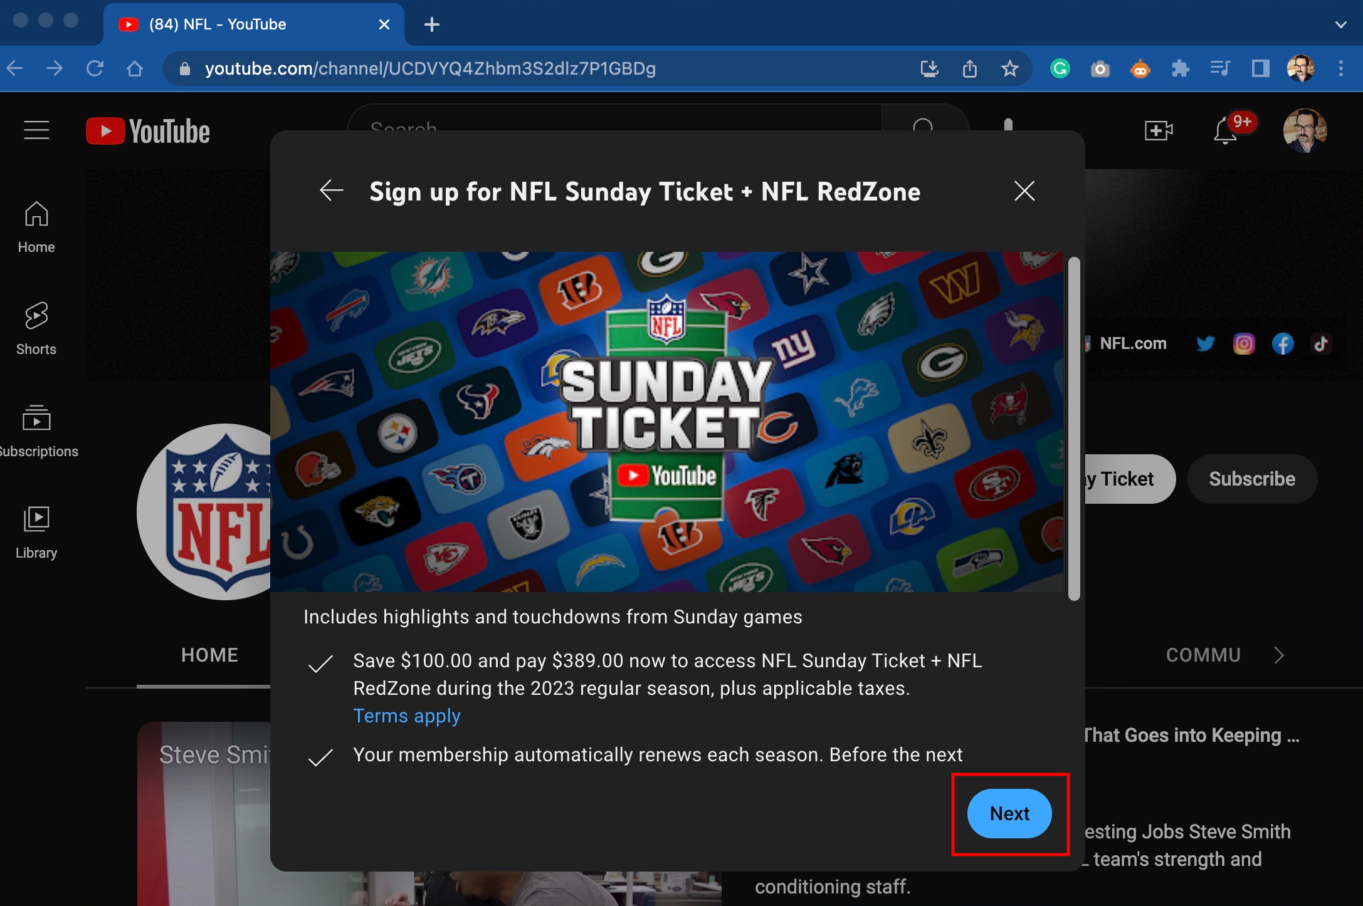The height and width of the screenshot is (906, 1363).
Task: Click the Next button to proceed
Action: click(1009, 813)
